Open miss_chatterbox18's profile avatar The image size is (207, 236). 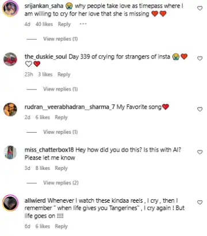[x=10, y=152]
